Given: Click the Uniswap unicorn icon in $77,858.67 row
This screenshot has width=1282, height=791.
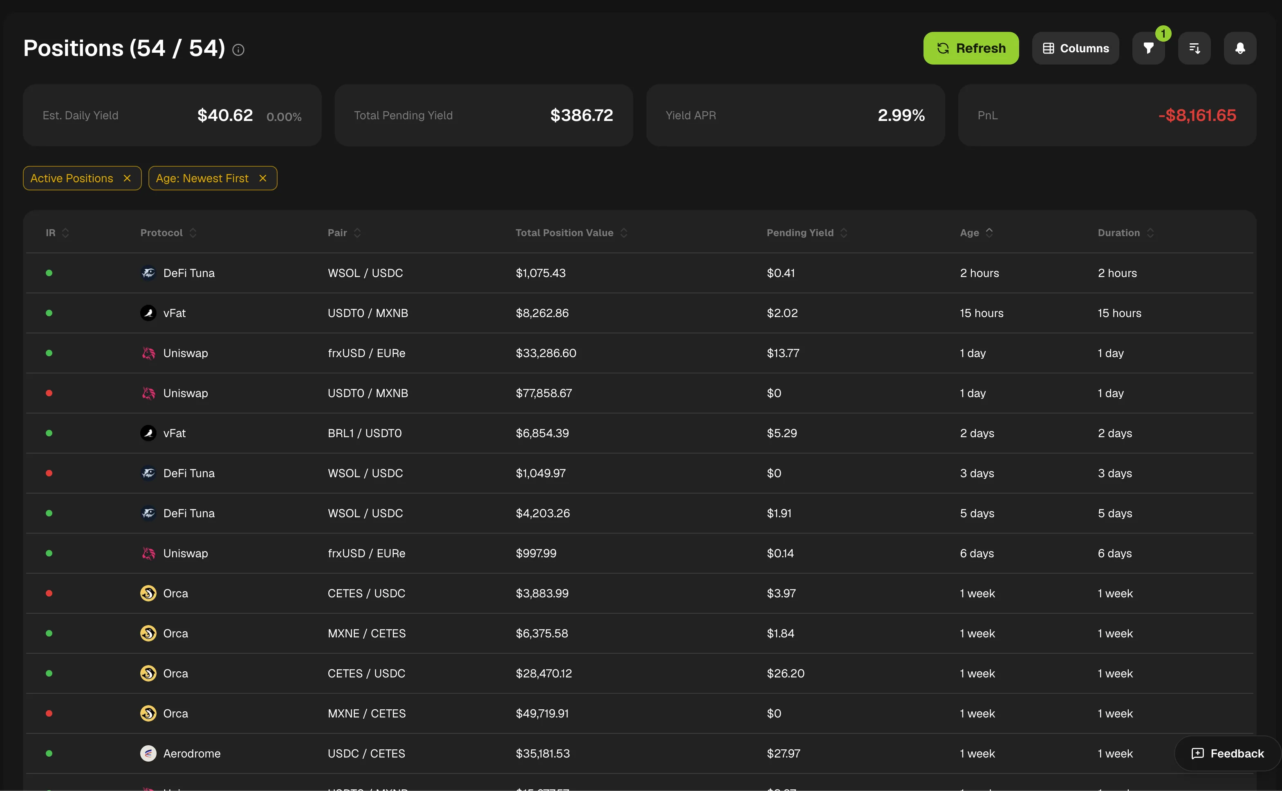Looking at the screenshot, I should point(148,393).
